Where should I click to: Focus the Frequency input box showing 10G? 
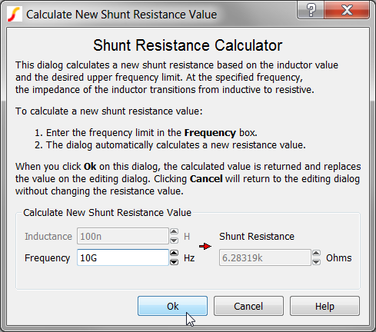pyautogui.click(x=123, y=257)
